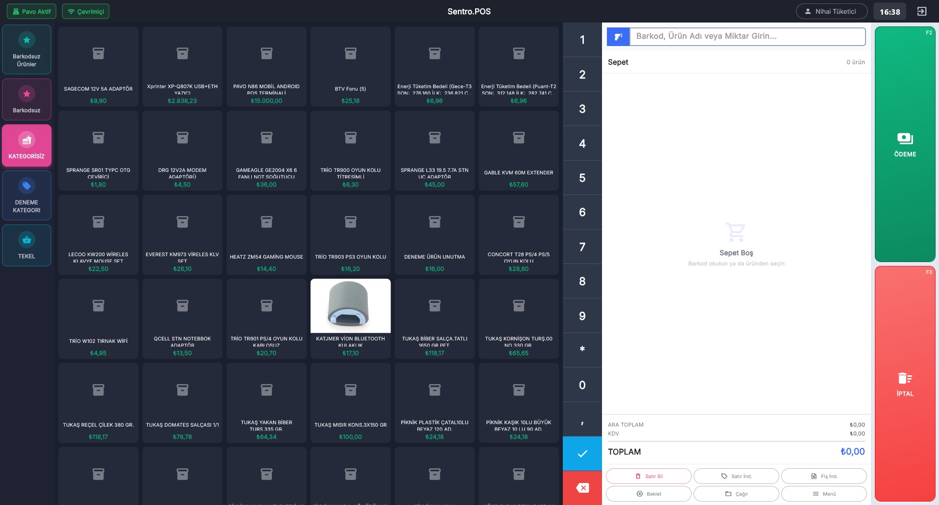This screenshot has height=505, width=939.
Task: Tap numpad key 0
Action: click(582, 385)
